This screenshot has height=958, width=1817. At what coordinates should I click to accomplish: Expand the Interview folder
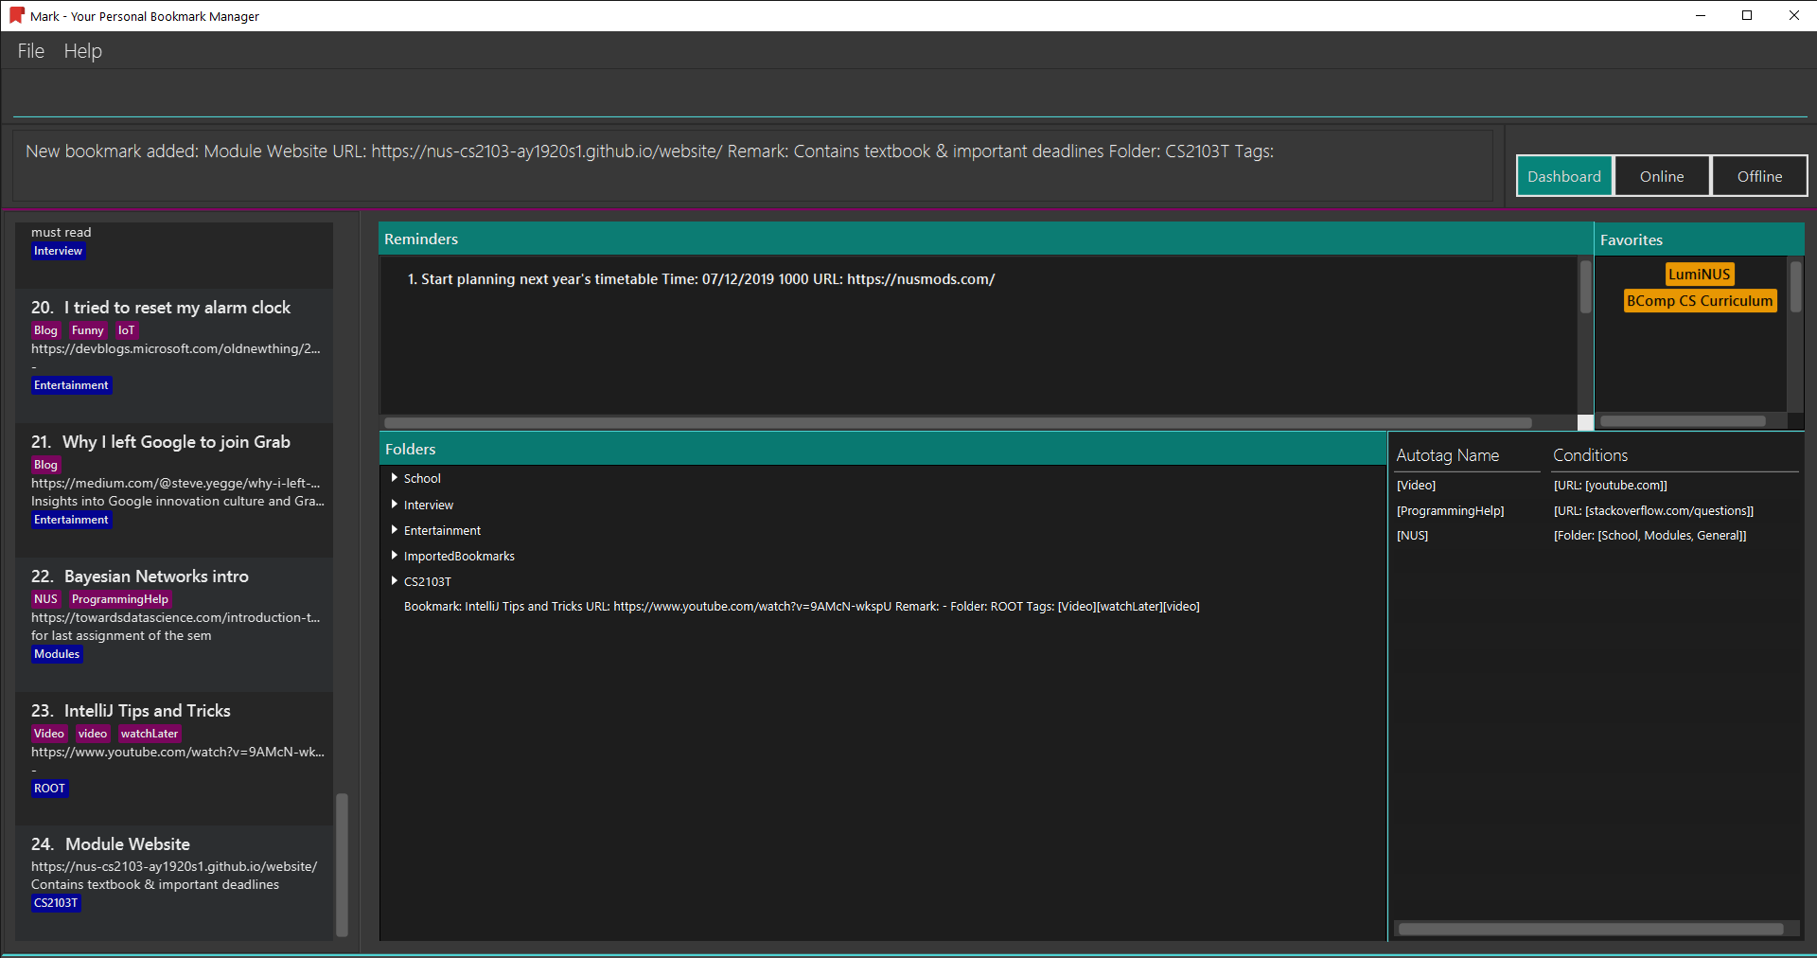[x=395, y=505]
